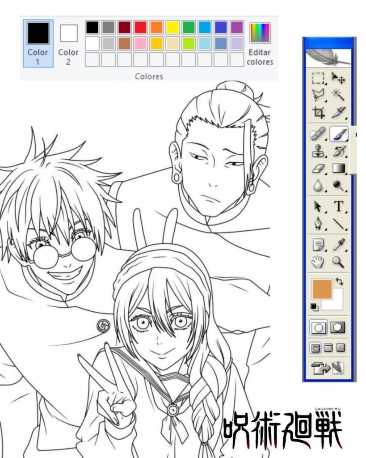Pick the gold palette swatch
The image size is (366, 458).
coord(156,43)
